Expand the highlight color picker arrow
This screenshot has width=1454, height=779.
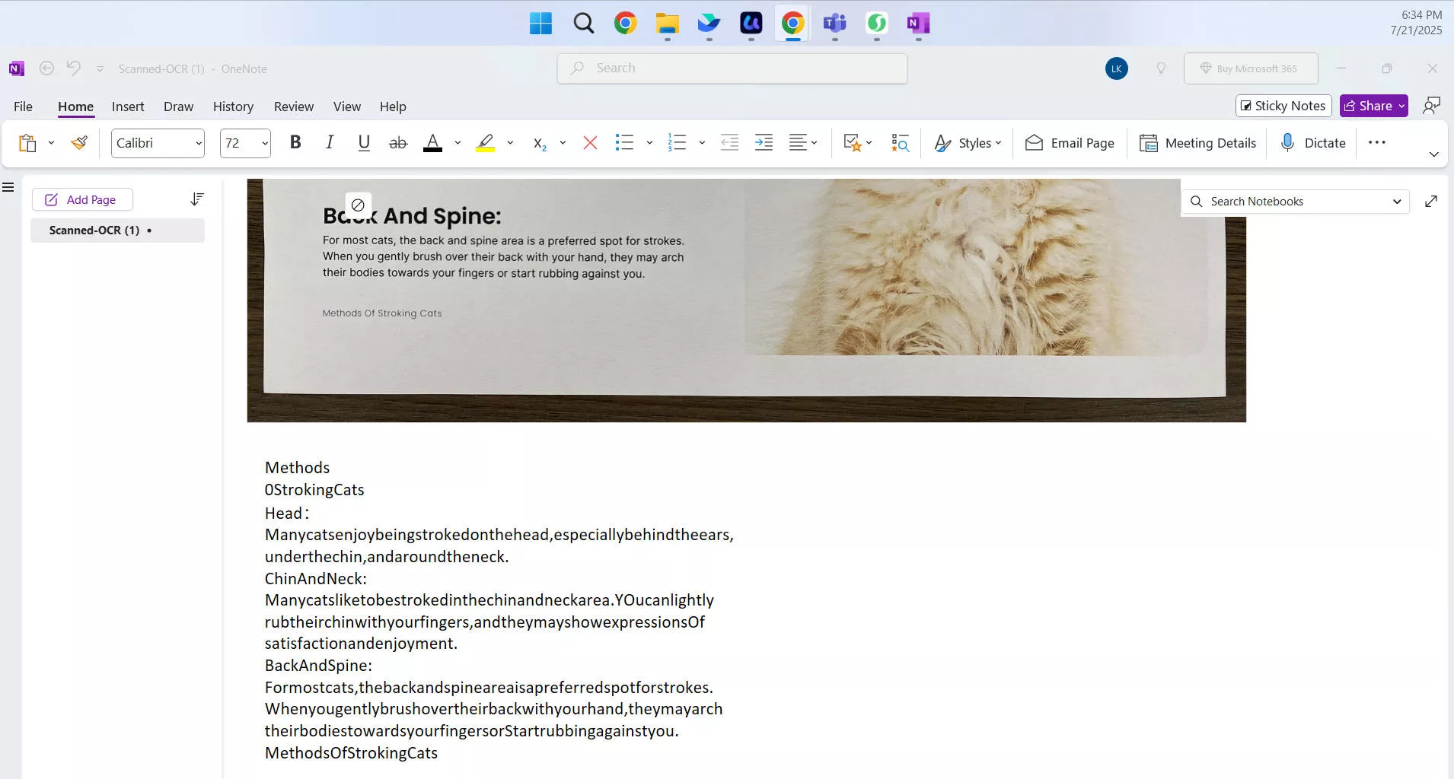(510, 143)
